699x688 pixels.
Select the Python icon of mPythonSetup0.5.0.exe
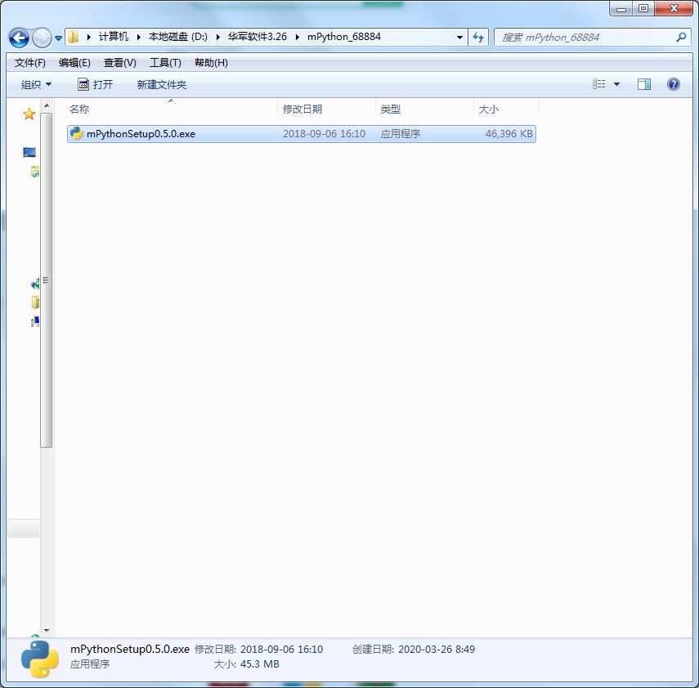[x=74, y=133]
